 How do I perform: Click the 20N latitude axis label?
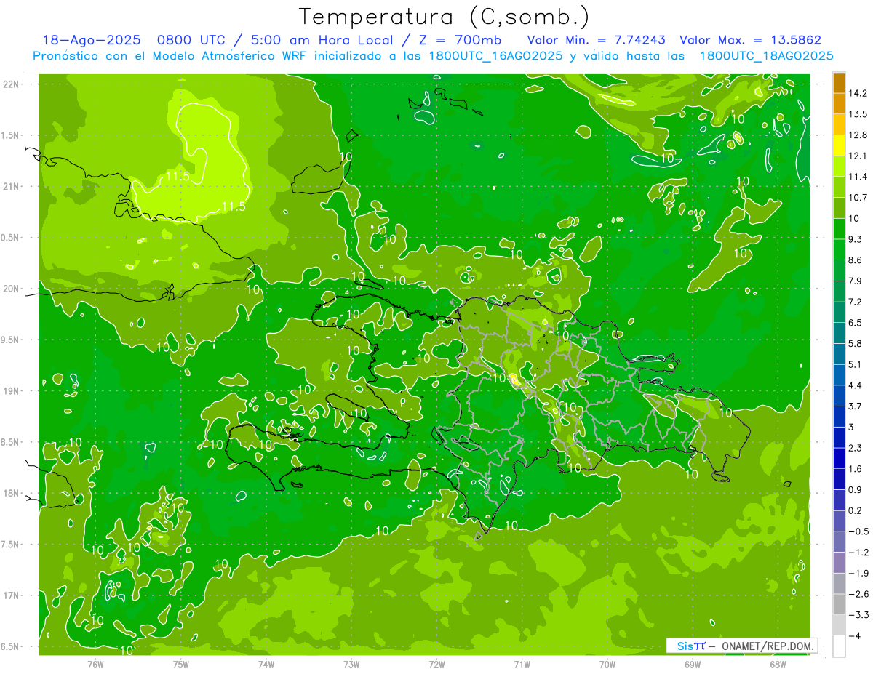(12, 289)
